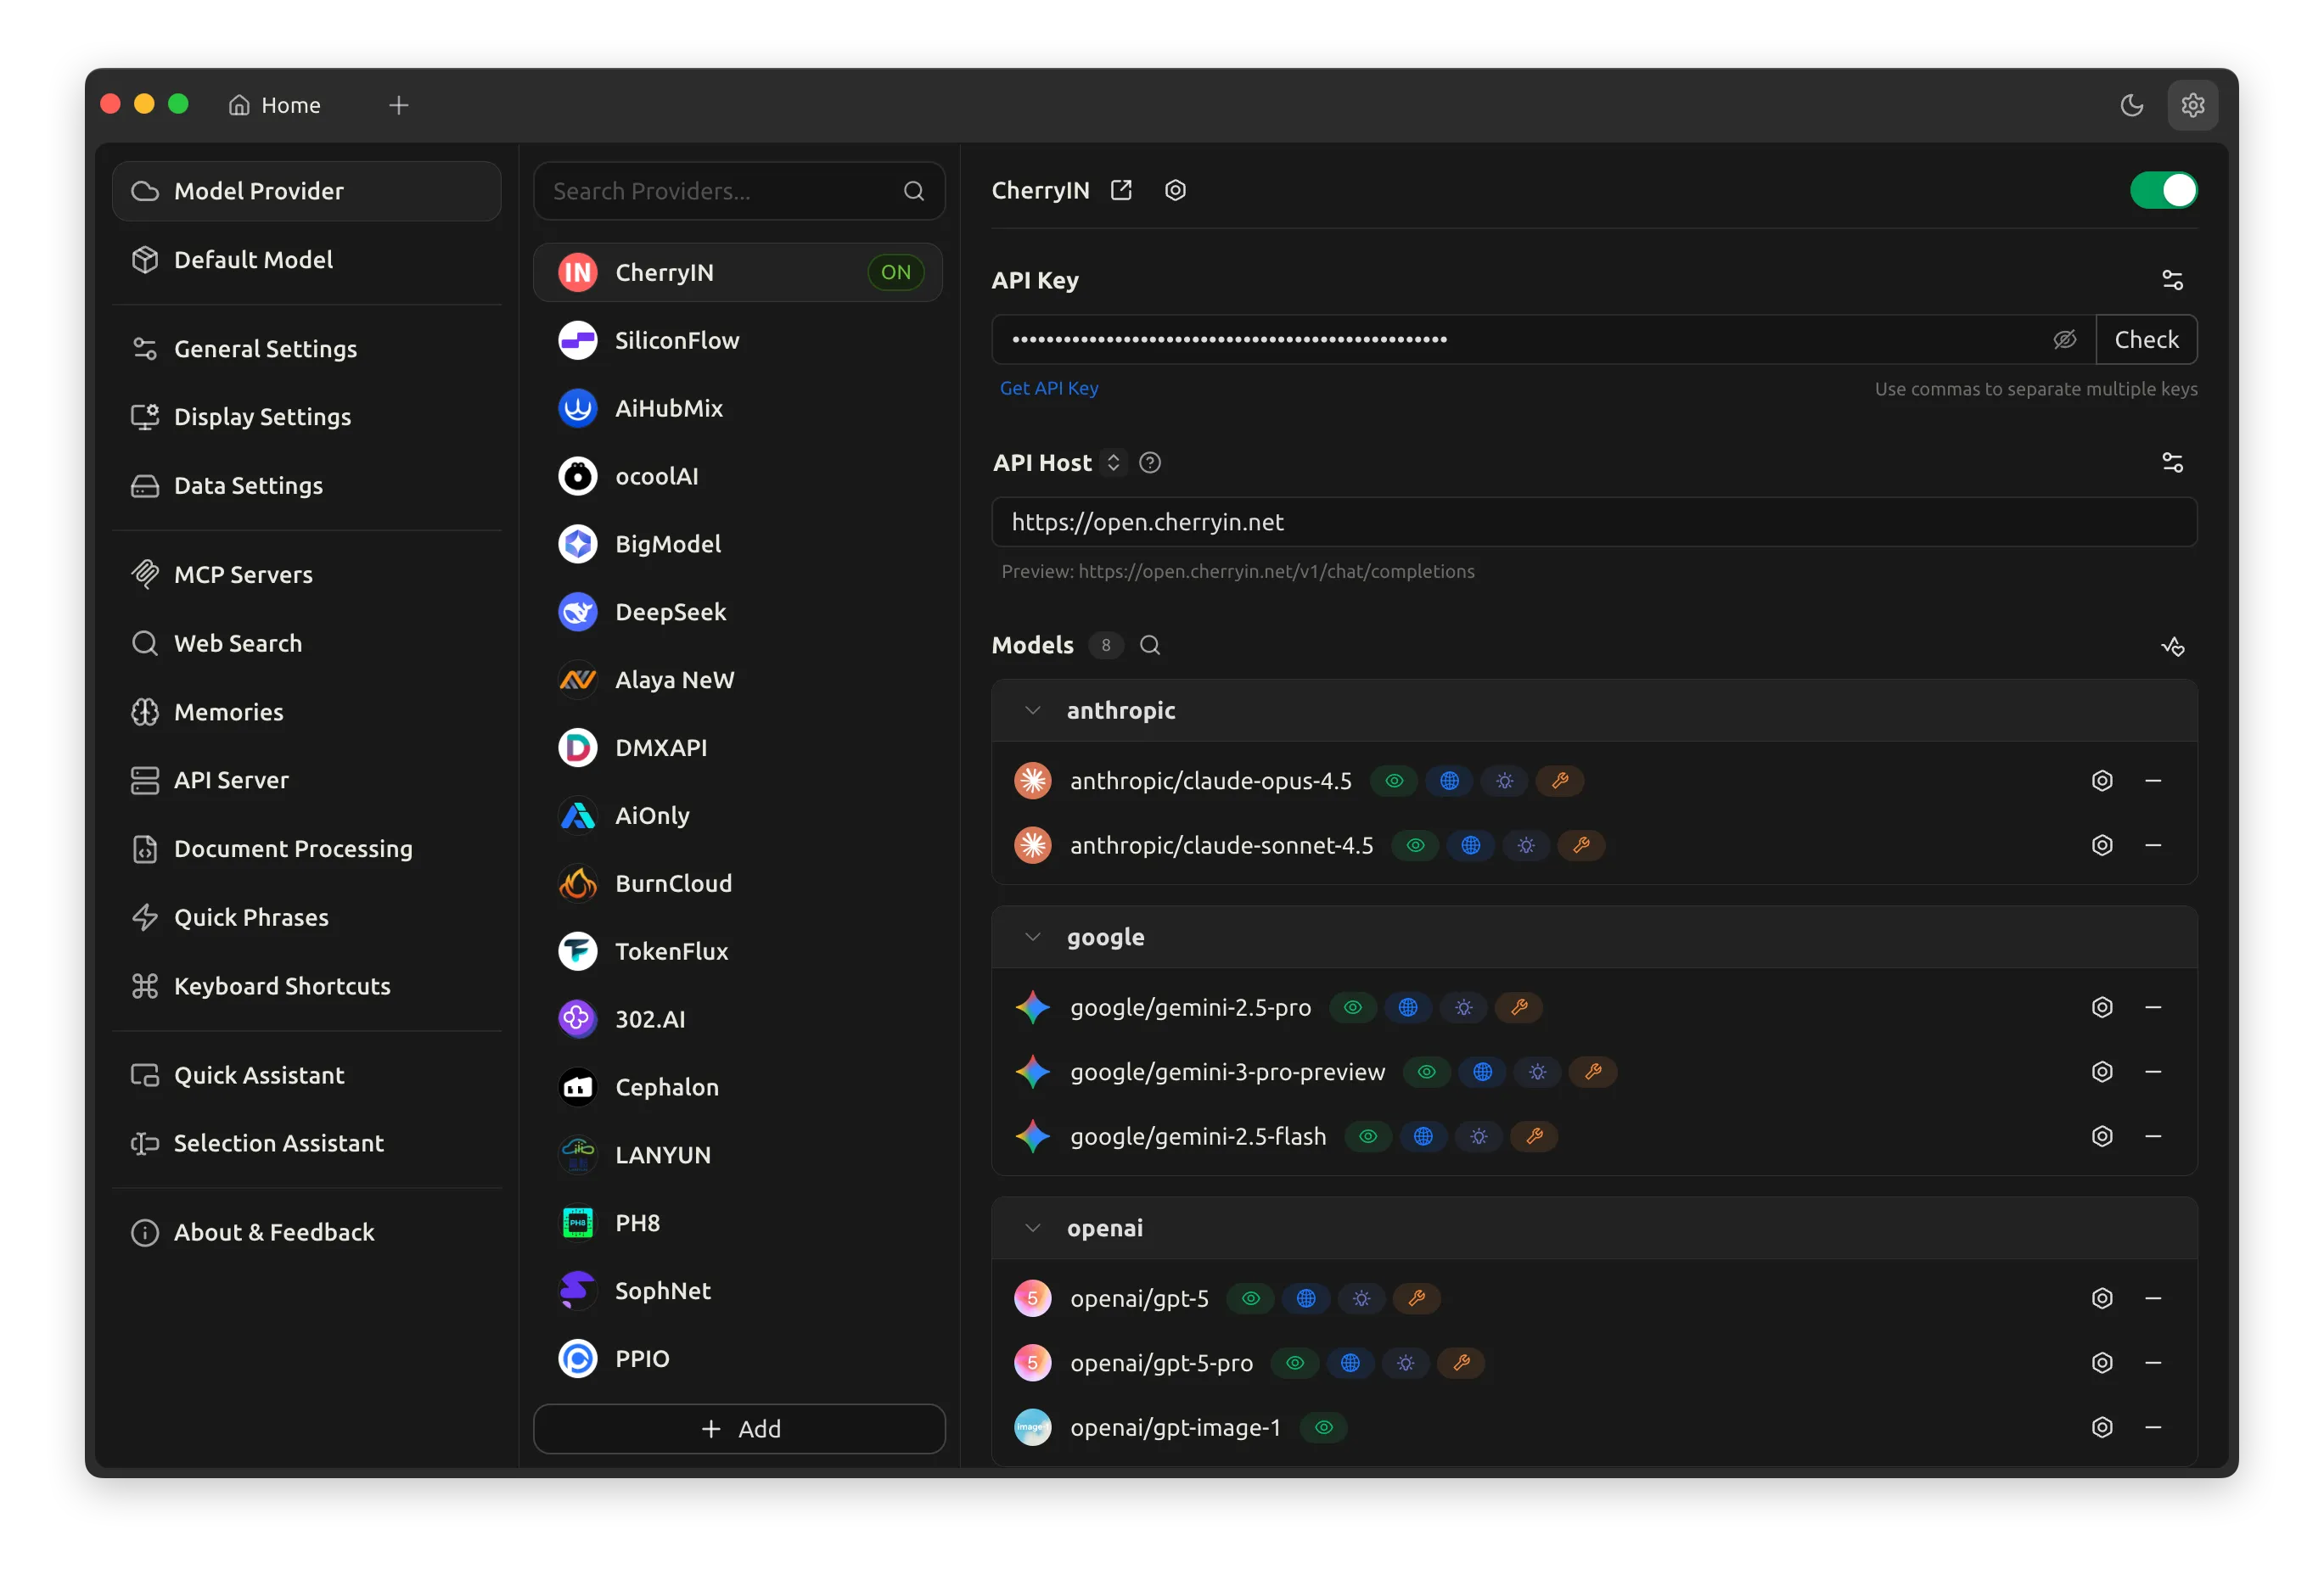Click the CherryIN ON status badge

(895, 272)
